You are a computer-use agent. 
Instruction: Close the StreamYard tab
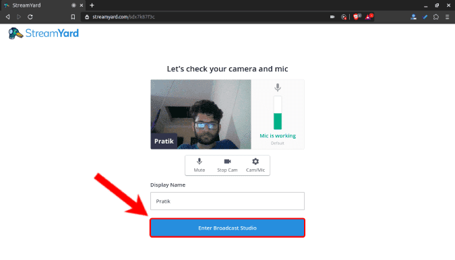(x=82, y=5)
